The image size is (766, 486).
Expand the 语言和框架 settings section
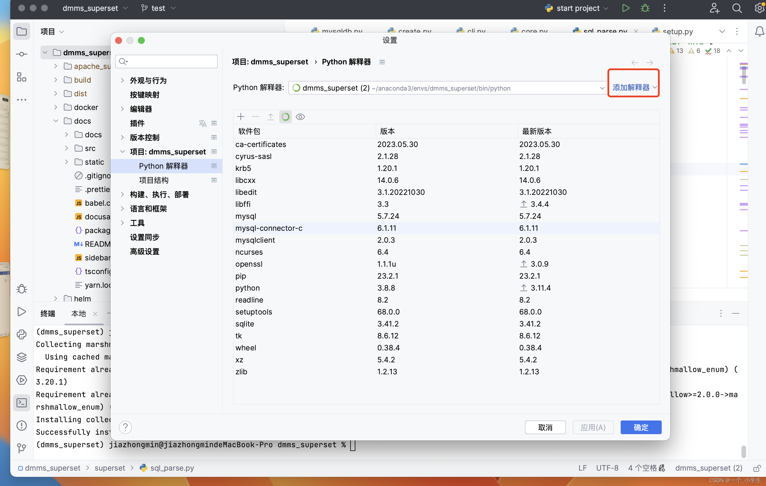122,209
